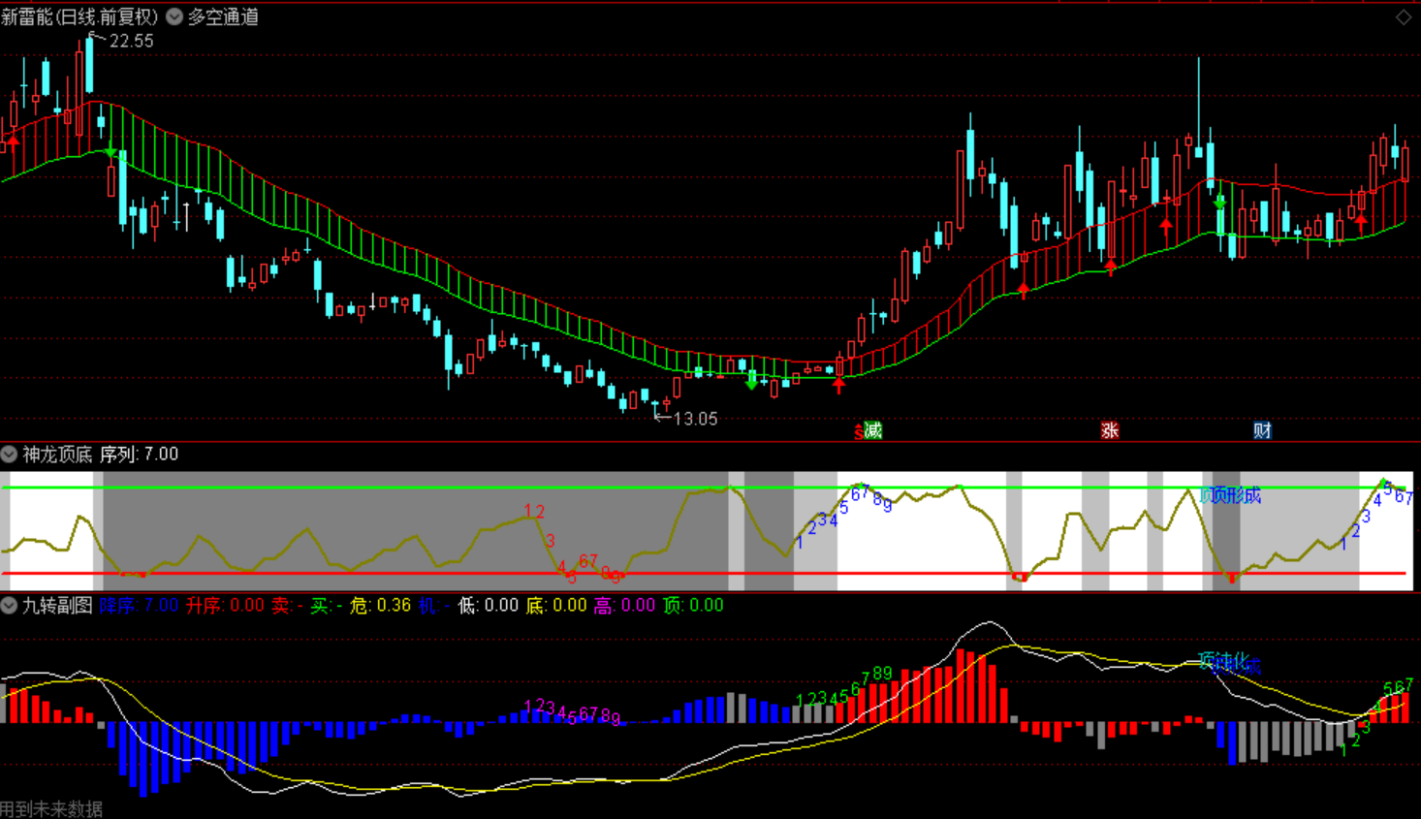
Task: Click the 卖: - readout
Action: click(287, 606)
